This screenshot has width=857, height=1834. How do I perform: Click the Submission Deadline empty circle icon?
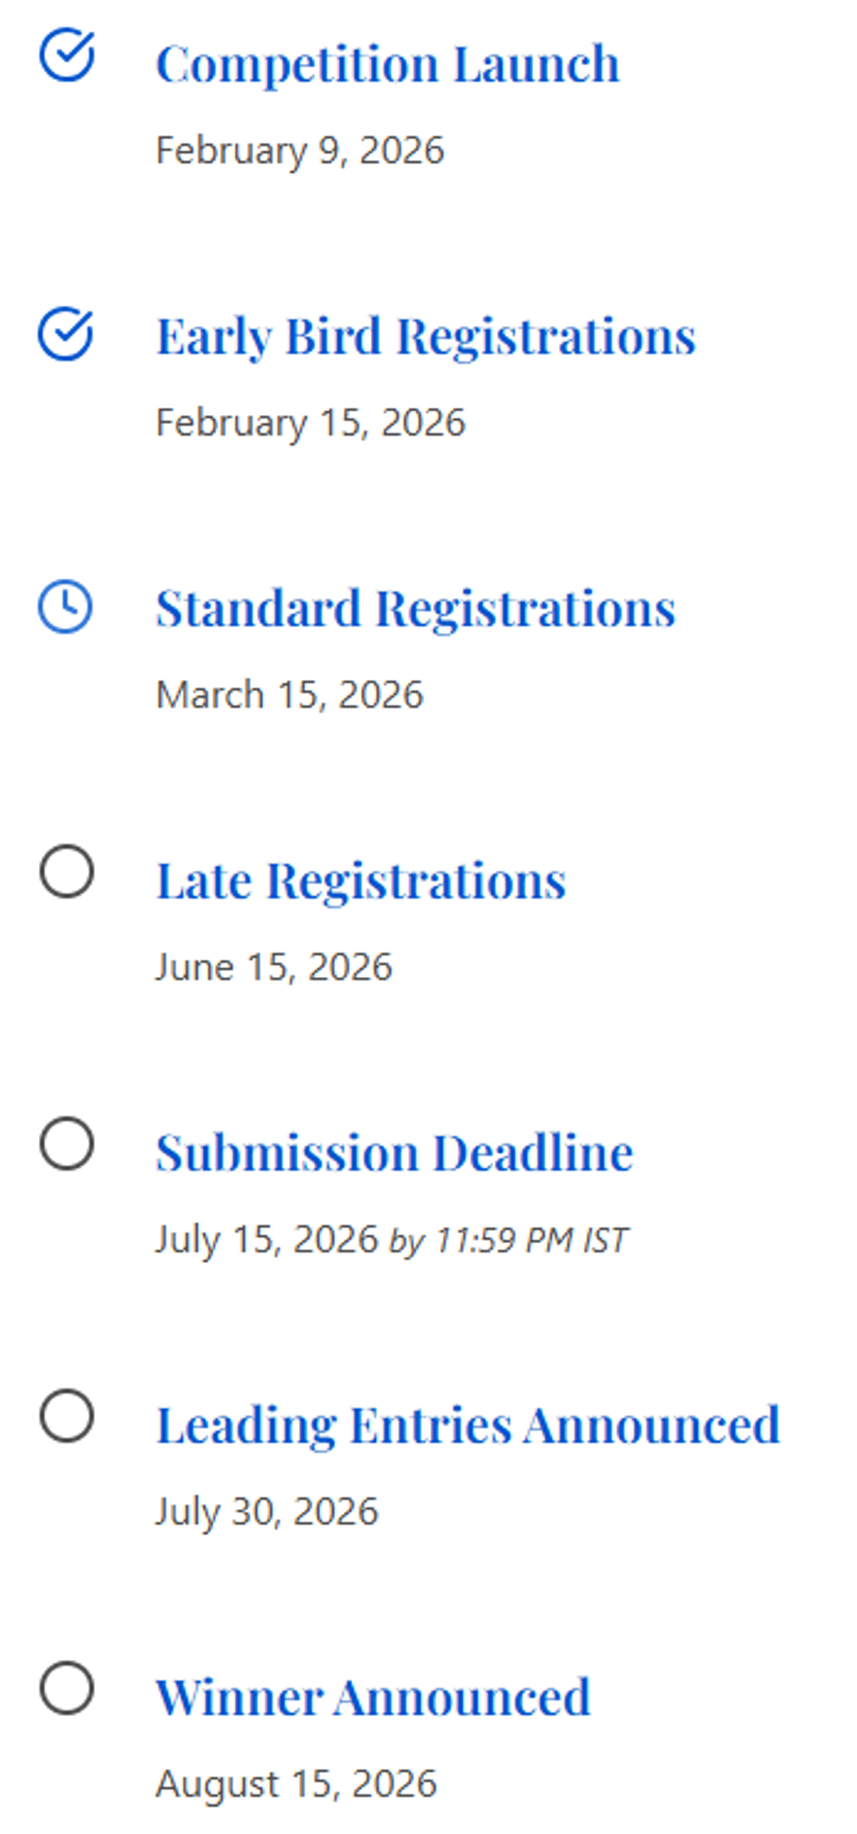click(x=67, y=1143)
